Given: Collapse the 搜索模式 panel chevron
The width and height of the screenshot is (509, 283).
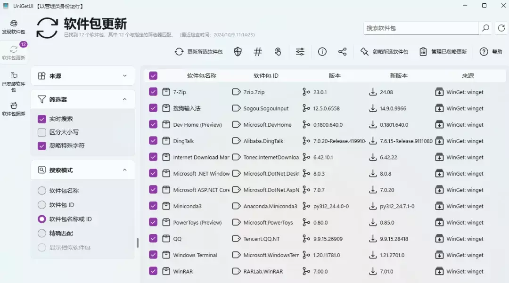Looking at the screenshot, I should [124, 170].
